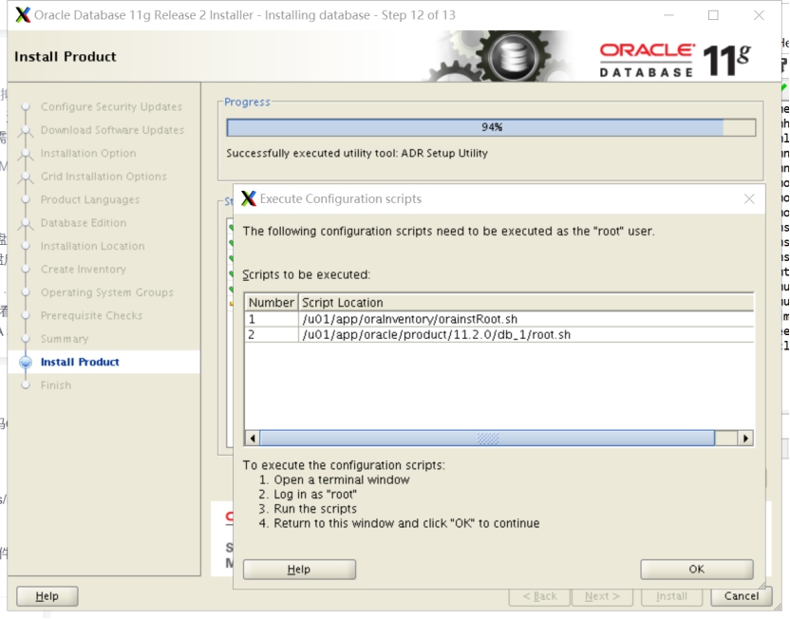790x619 pixels.
Task: Select the db_1/root.sh script row
Action: (499, 335)
